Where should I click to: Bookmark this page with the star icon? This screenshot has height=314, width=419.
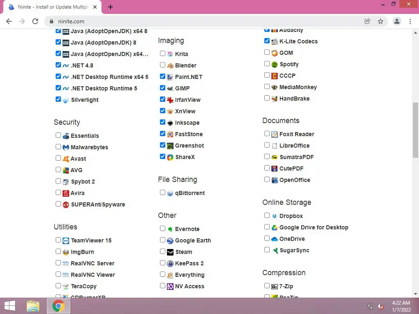pos(381,21)
